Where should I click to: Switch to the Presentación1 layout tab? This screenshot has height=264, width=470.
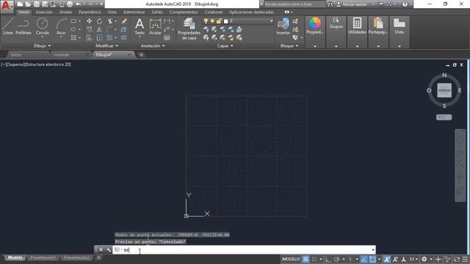(43, 257)
